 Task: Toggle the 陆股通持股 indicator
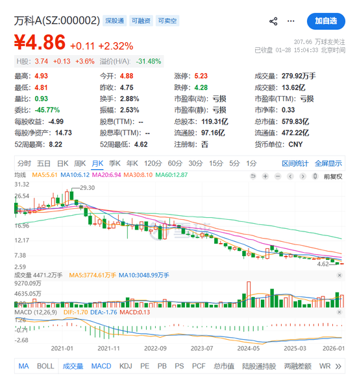[x=259, y=366]
